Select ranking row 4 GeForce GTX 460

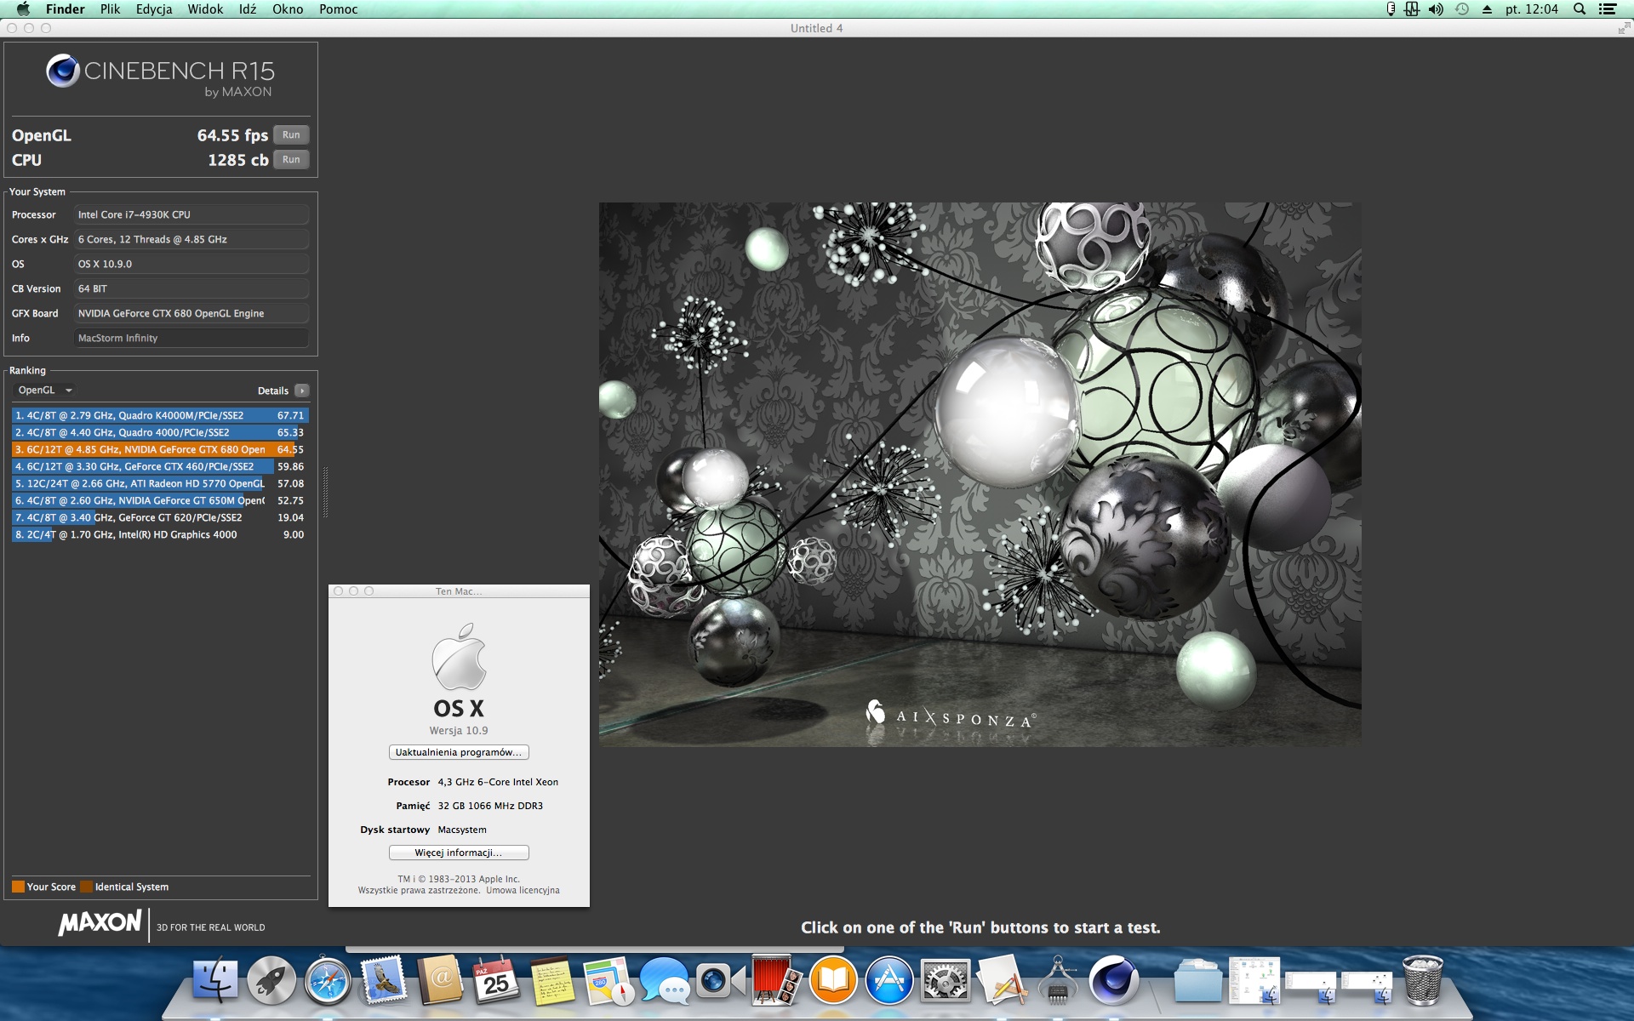(160, 466)
